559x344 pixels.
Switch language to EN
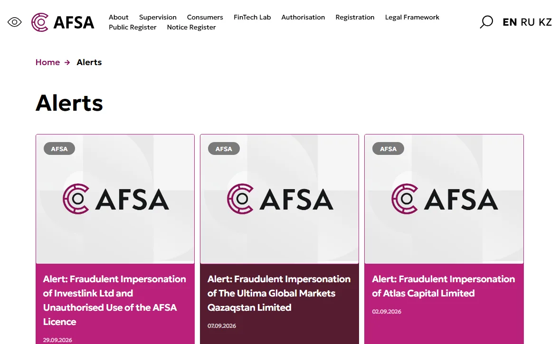click(510, 22)
